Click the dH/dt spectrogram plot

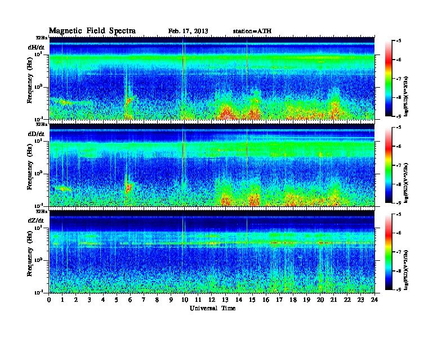pyautogui.click(x=212, y=78)
